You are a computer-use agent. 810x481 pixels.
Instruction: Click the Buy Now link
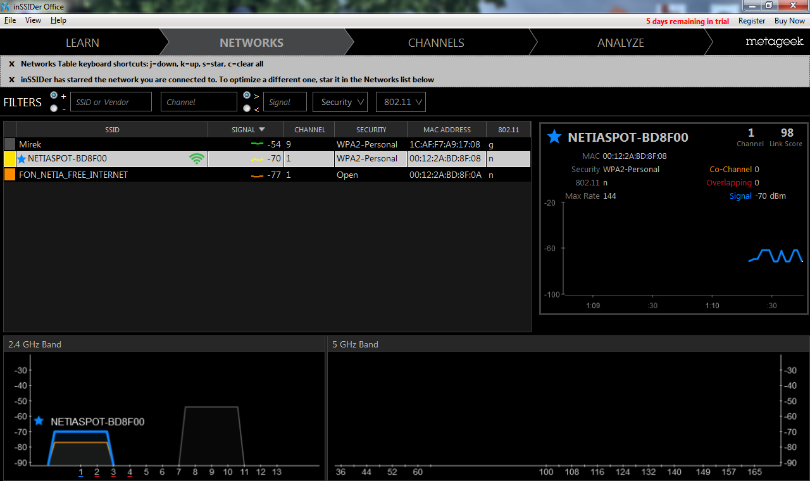789,21
